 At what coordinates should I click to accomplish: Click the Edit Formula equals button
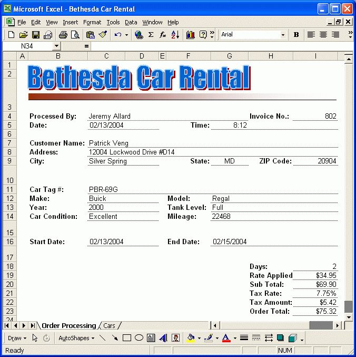(x=86, y=46)
